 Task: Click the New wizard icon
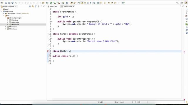click(x=2, y=3)
